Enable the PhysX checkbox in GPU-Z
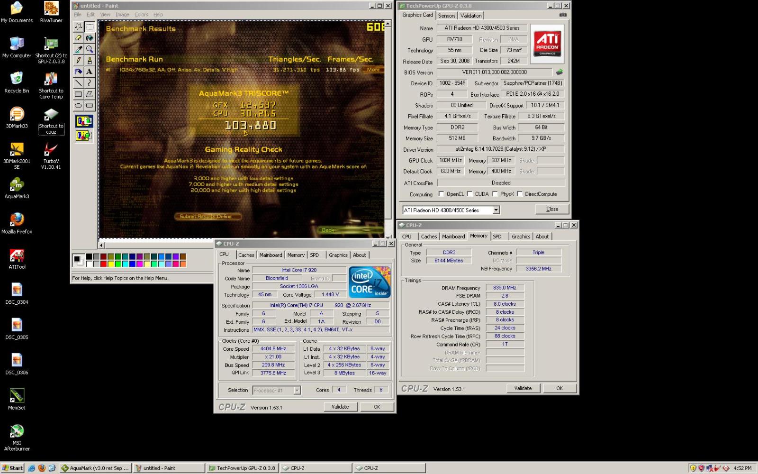Image resolution: width=758 pixels, height=474 pixels. click(495, 194)
